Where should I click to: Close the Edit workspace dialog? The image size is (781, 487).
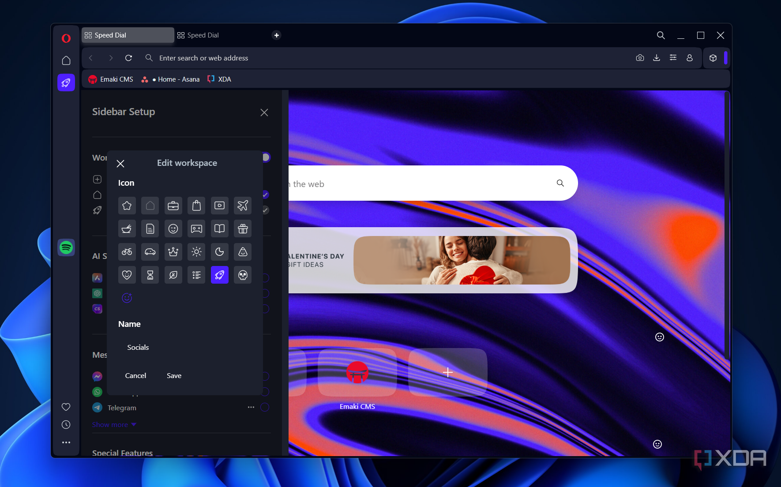pyautogui.click(x=120, y=164)
